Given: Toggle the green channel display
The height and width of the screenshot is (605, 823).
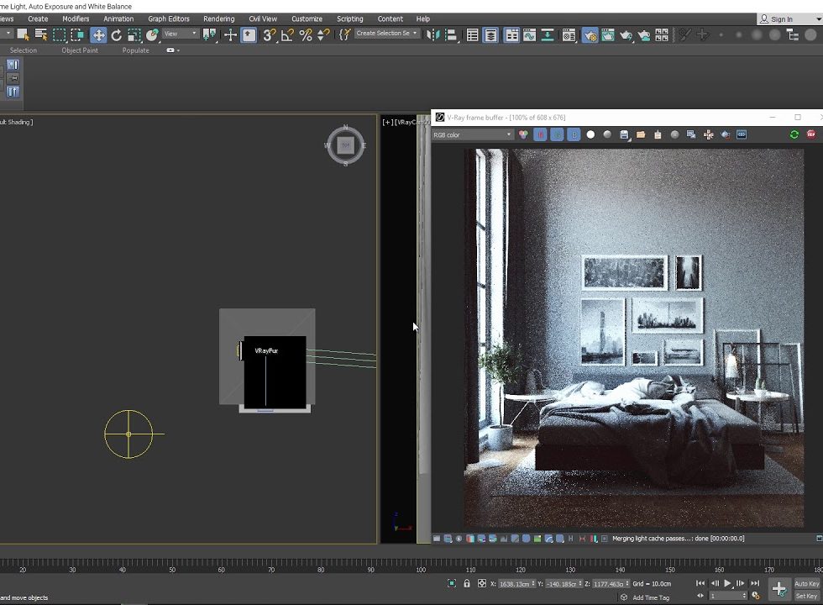Looking at the screenshot, I should tap(557, 134).
